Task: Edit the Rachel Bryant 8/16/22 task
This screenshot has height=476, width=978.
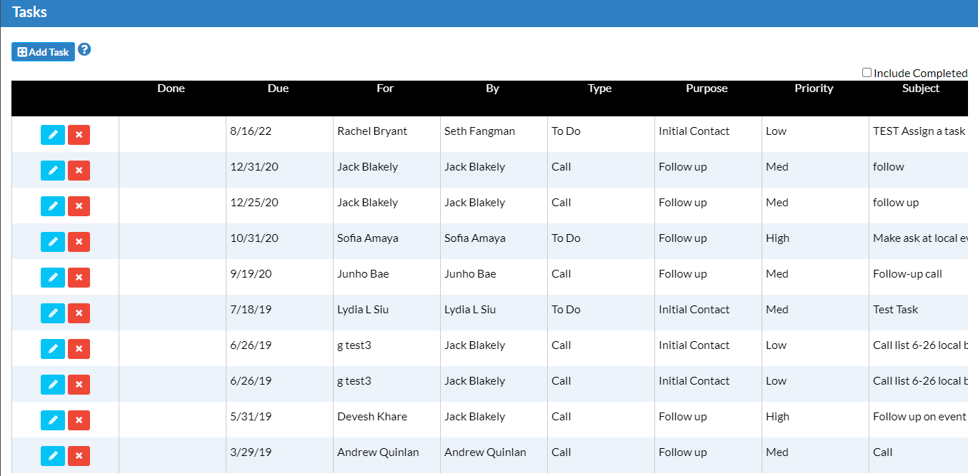Action: (53, 135)
